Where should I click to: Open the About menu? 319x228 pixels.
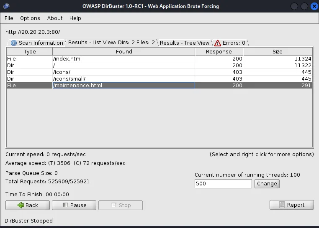tap(55, 18)
